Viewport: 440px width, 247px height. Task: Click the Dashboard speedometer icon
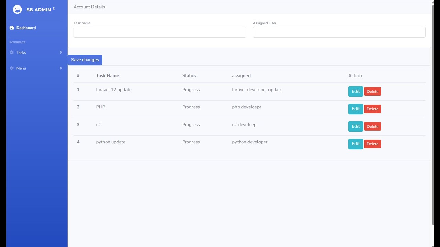pyautogui.click(x=12, y=28)
